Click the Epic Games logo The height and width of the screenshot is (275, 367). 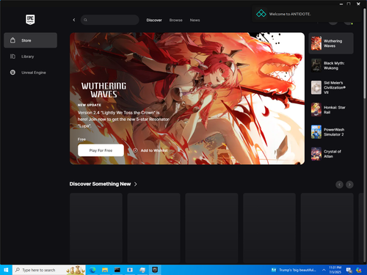tap(30, 20)
